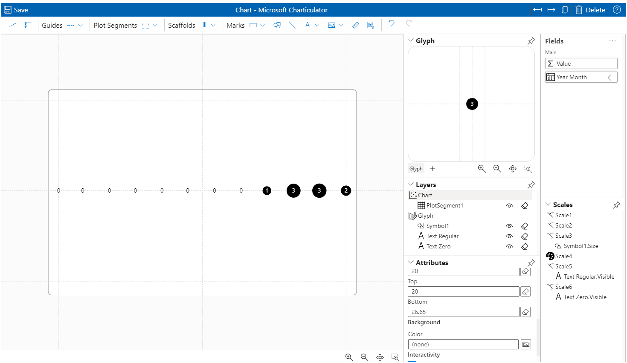Collapse the Attributes panel

point(411,262)
